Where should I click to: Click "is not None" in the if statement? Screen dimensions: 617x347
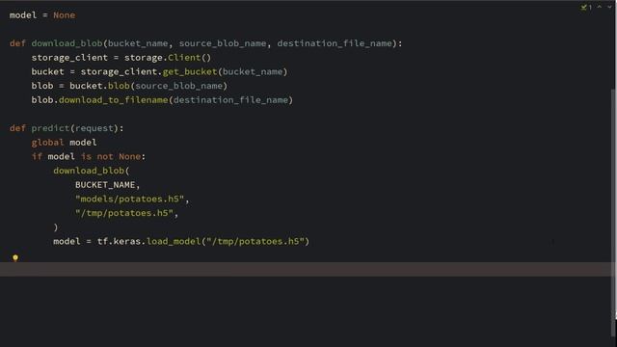[x=111, y=156]
